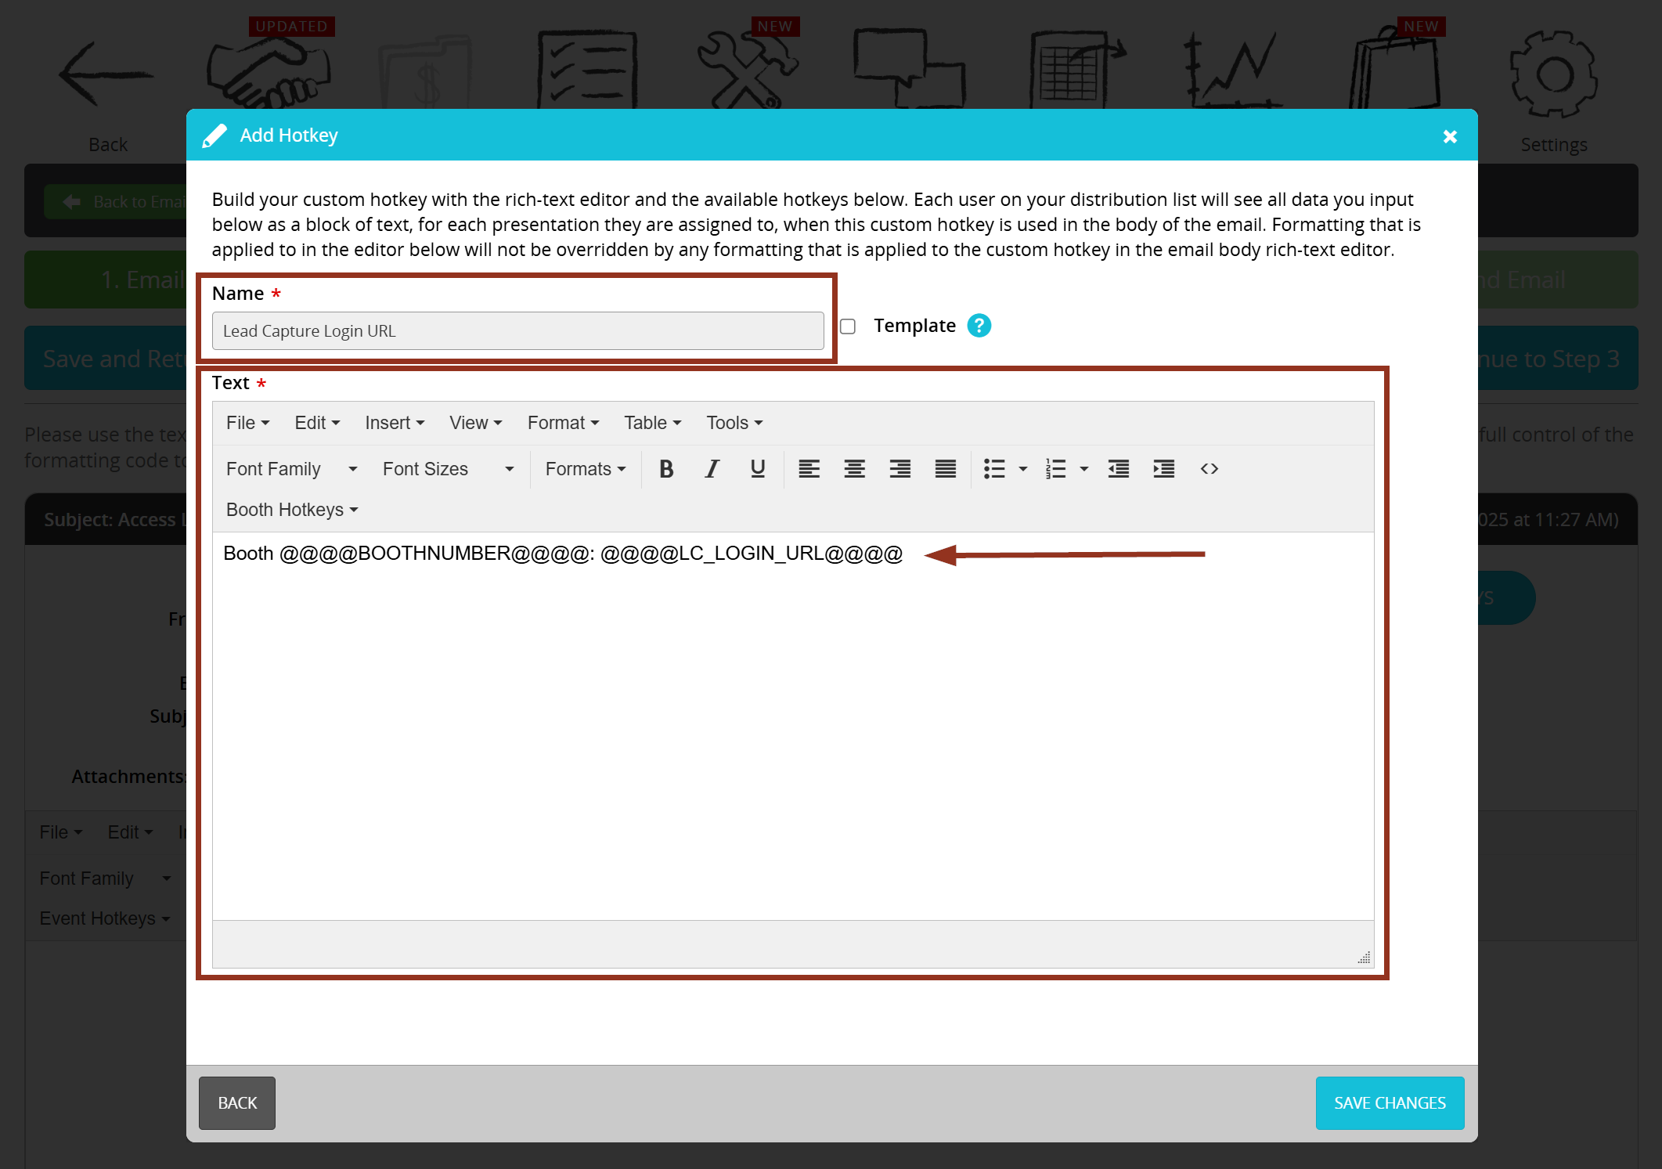The width and height of the screenshot is (1662, 1169).
Task: Open the Font Sizes dropdown
Action: [x=446, y=468]
